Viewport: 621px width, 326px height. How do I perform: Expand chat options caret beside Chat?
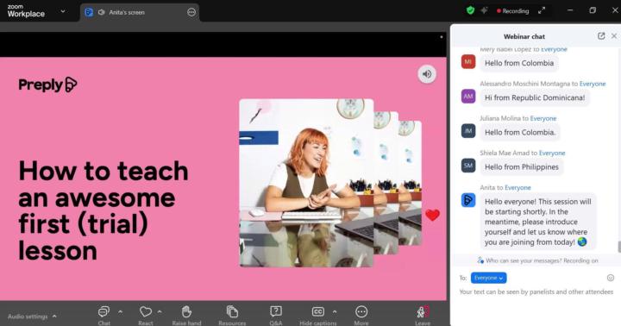click(x=120, y=312)
